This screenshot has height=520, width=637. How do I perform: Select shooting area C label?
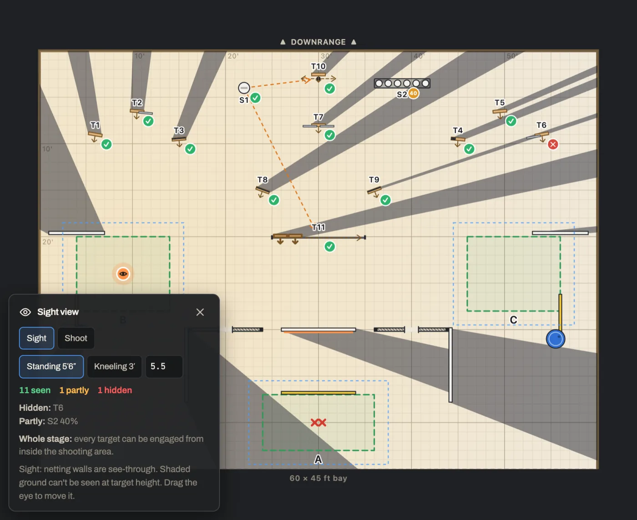tap(514, 320)
